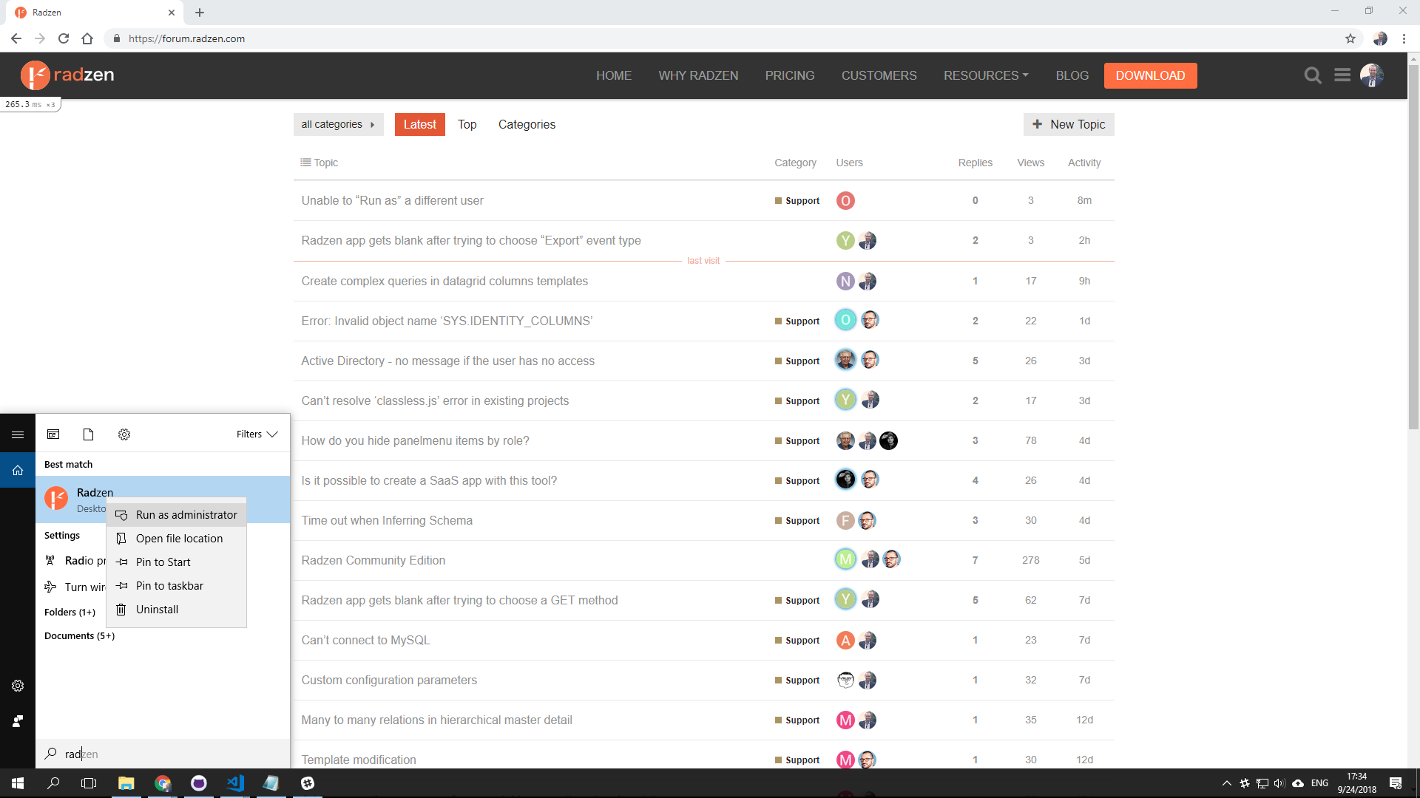Select the Radzen best match result
Viewport: 1420px width, 798px height.
point(163,499)
